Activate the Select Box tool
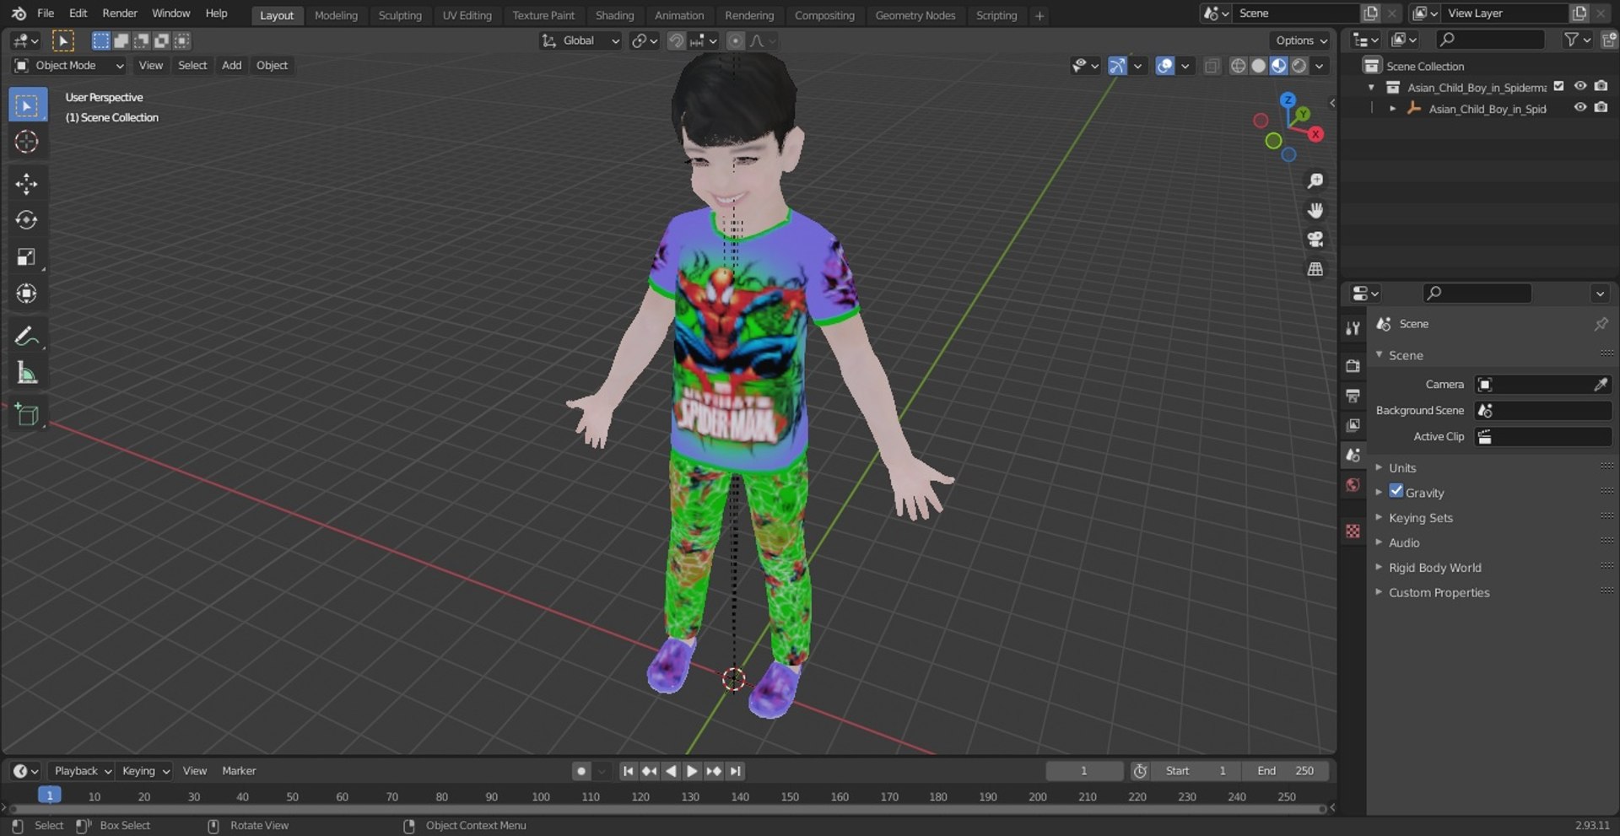The width and height of the screenshot is (1620, 836). coord(26,105)
